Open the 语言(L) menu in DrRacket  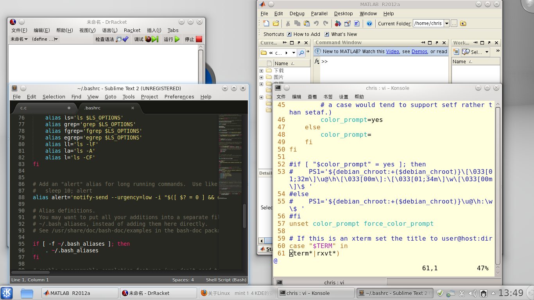point(110,30)
